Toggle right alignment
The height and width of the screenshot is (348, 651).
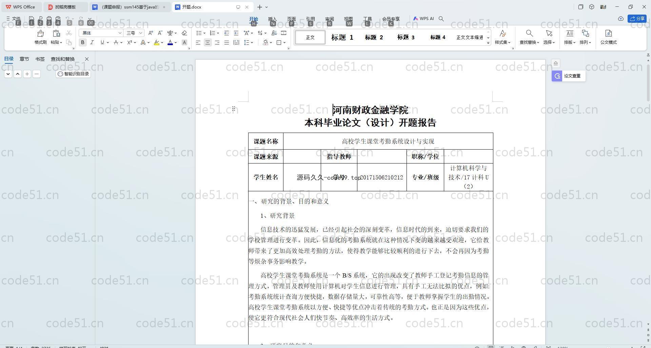tap(217, 42)
